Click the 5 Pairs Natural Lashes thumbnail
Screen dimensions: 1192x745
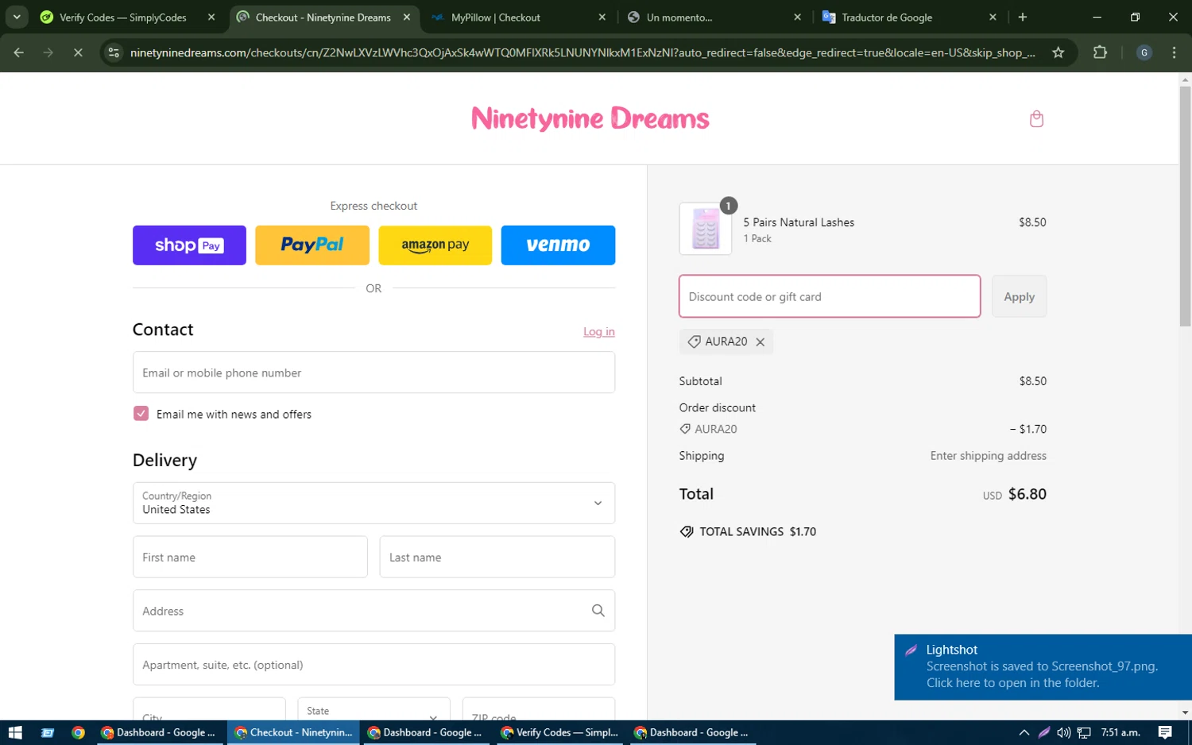click(x=706, y=229)
